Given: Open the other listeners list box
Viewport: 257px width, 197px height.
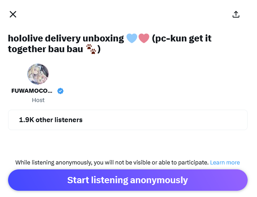Looking at the screenshot, I should pyautogui.click(x=128, y=120).
